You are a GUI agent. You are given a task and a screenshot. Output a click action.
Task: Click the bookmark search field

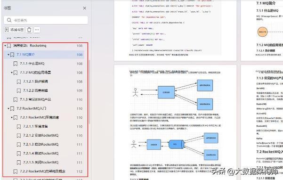coord(46,20)
